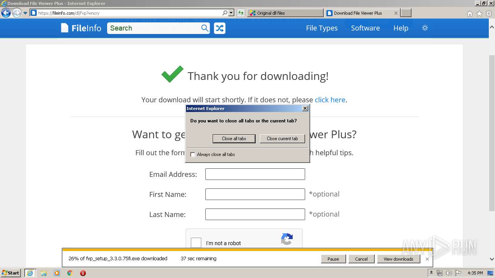
Task: Click the refresh page icon
Action: pos(241,13)
